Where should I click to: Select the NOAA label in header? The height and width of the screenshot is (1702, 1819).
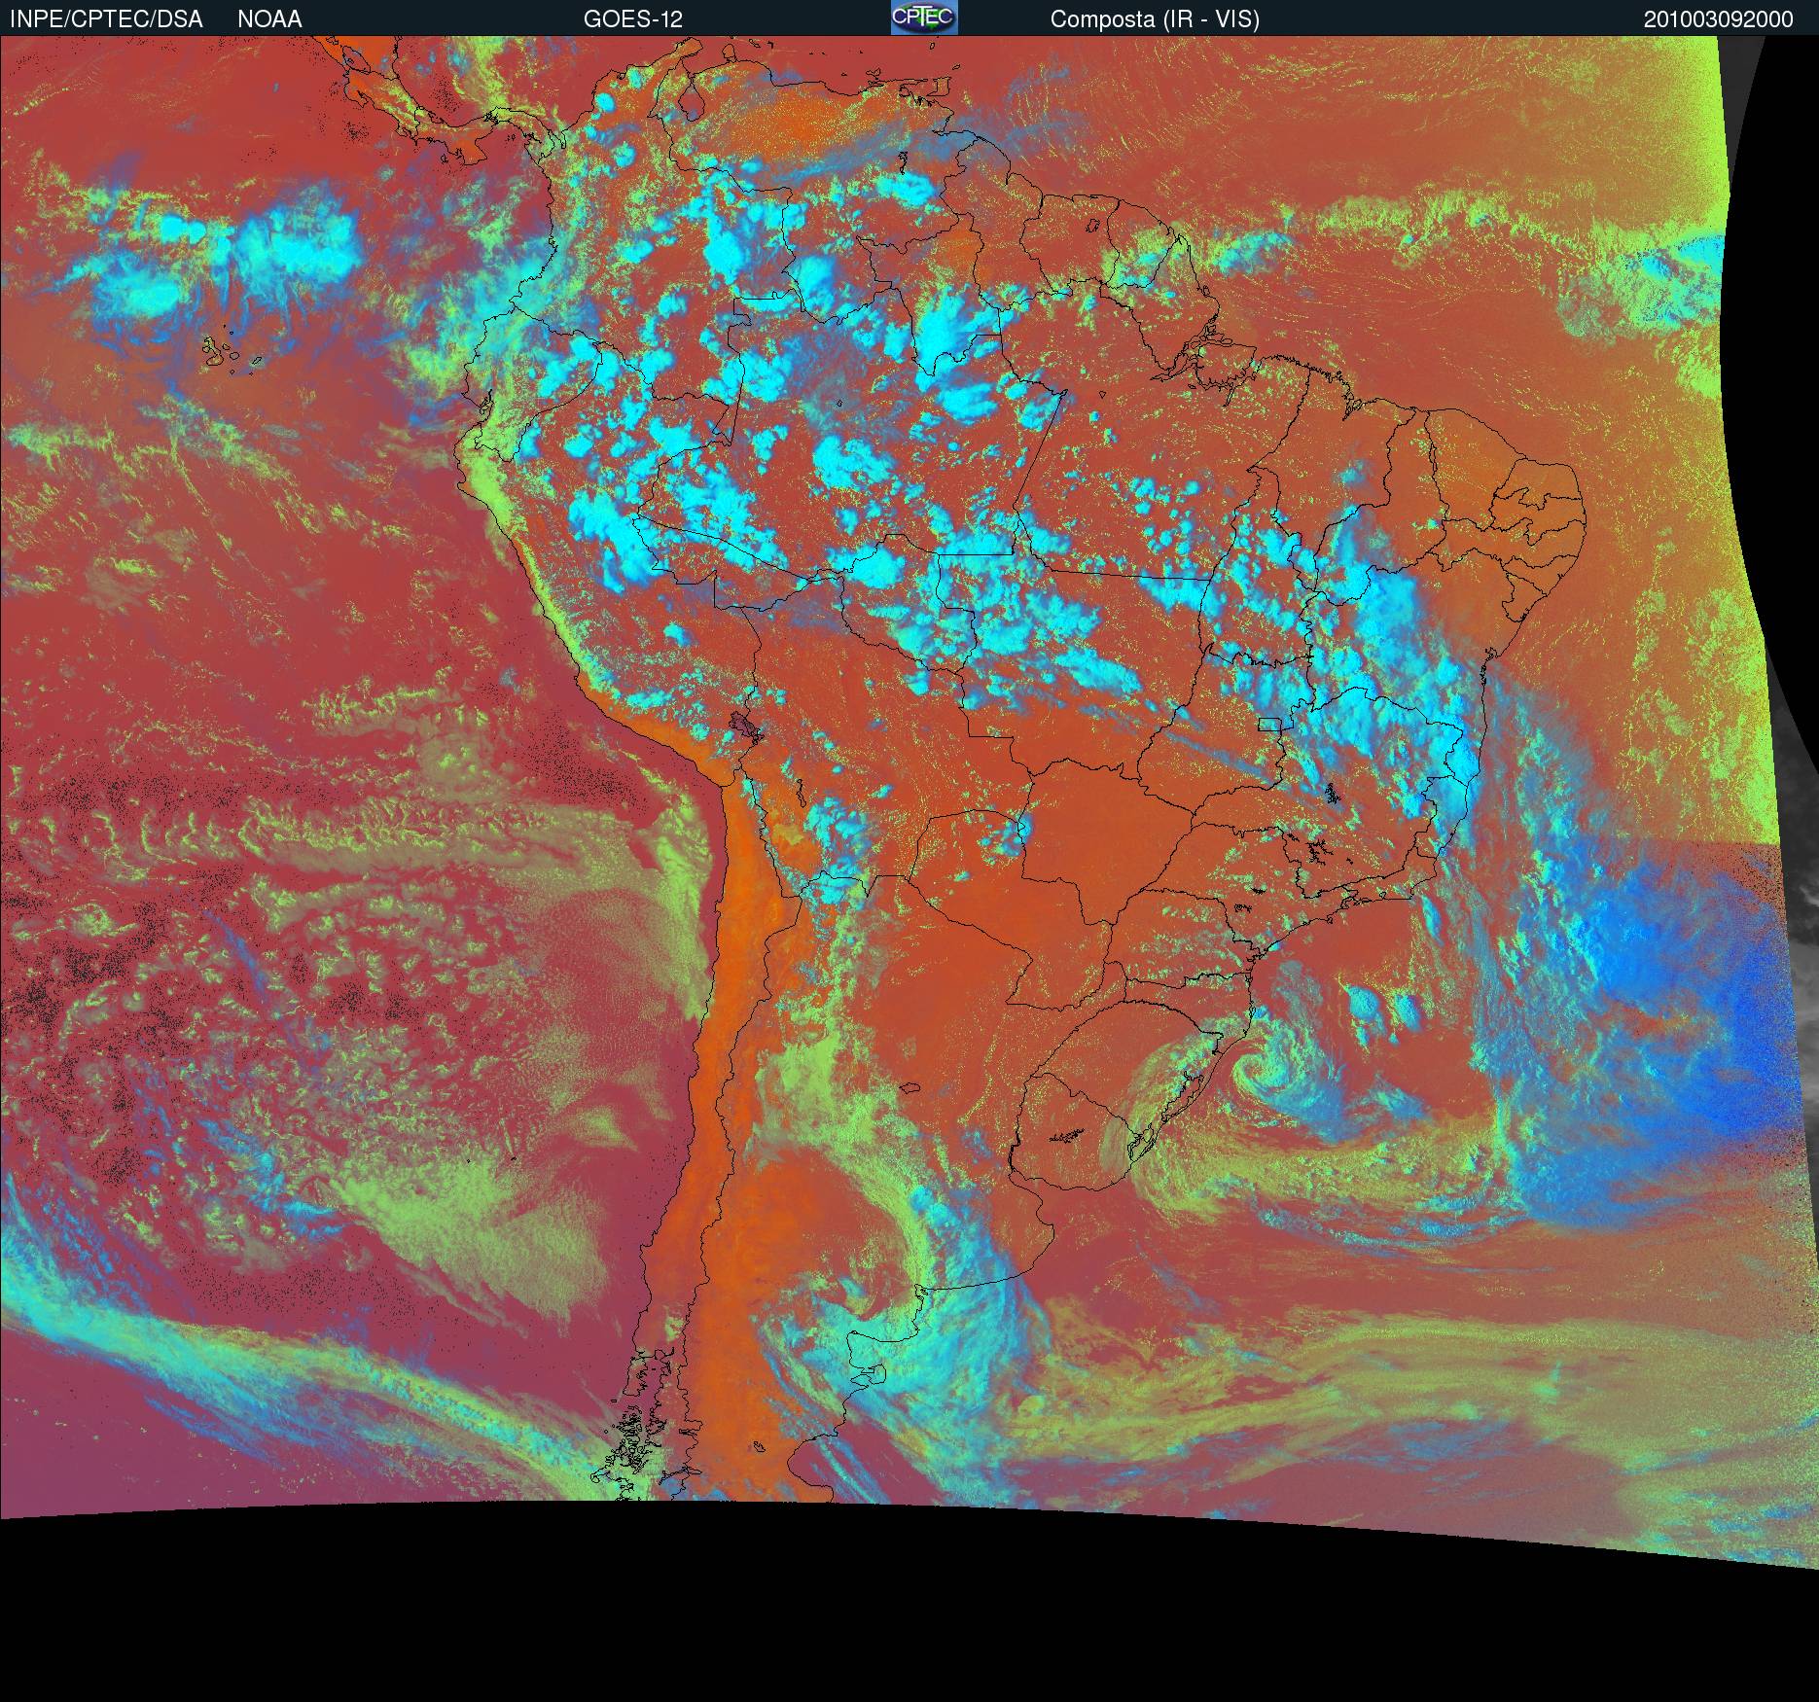tap(269, 19)
